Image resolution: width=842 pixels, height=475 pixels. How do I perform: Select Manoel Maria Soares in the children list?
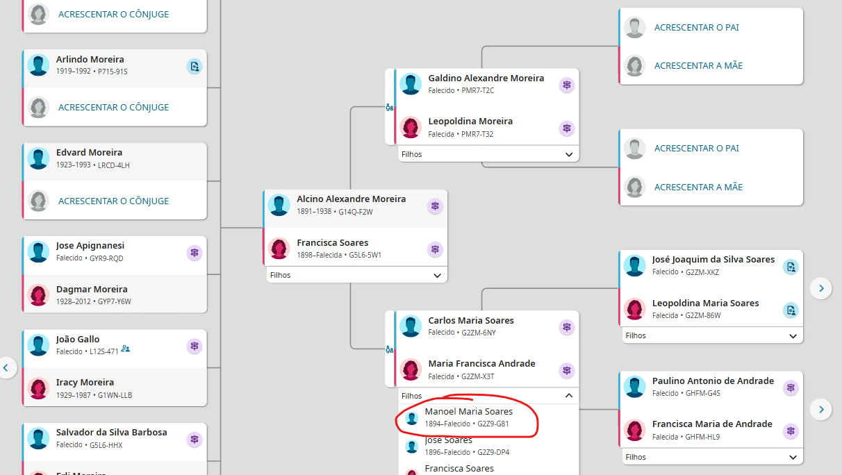pos(468,417)
